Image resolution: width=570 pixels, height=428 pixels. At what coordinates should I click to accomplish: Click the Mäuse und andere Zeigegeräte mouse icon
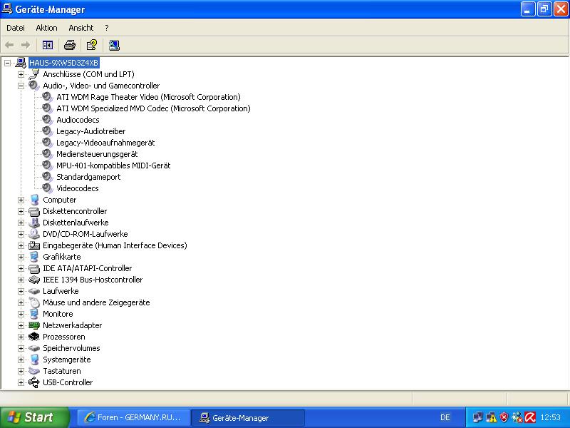34,302
